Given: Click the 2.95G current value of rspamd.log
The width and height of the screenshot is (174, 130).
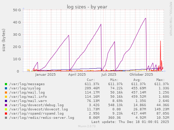Looking at the screenshot, I should pyautogui.click(x=94, y=114).
